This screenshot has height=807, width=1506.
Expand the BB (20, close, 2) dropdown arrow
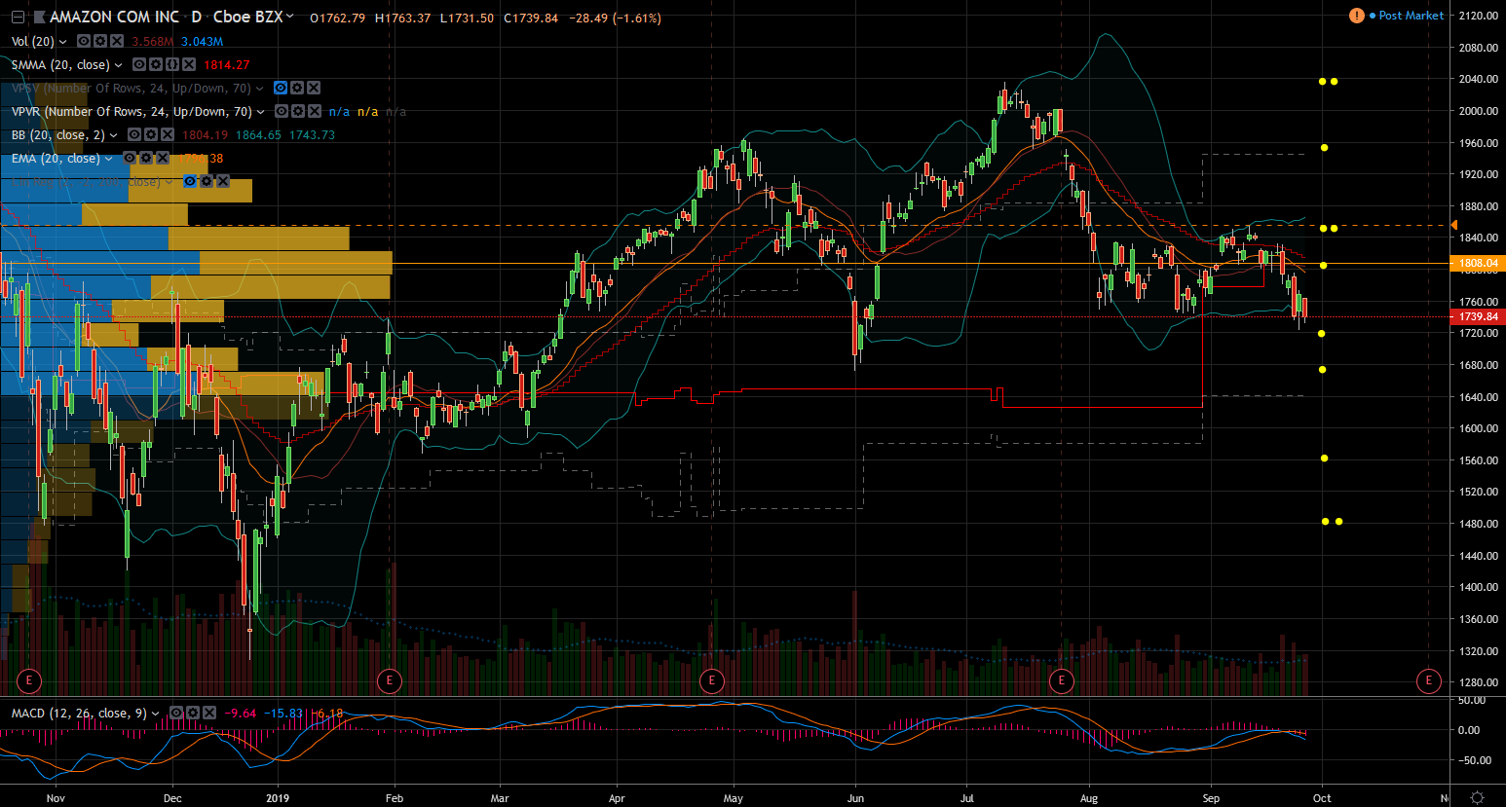114,135
